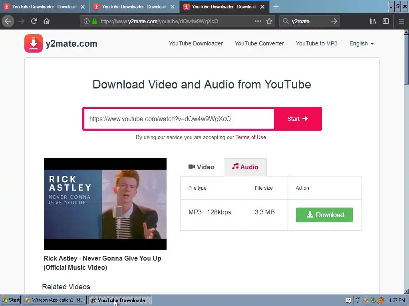Go back with the browser back arrow
Image resolution: width=409 pixels, height=306 pixels.
coord(8,22)
